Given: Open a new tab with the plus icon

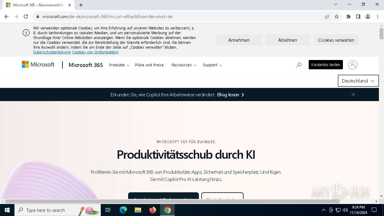Looking at the screenshot, I should pos(81,5).
